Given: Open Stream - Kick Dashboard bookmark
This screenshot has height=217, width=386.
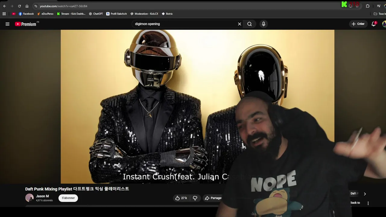Looking at the screenshot, I should 71,14.
